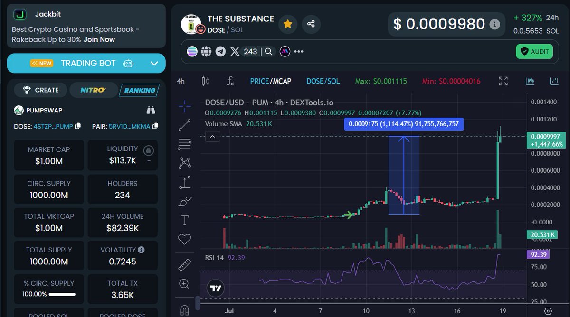The width and height of the screenshot is (570, 317).
Task: Switch the chart quote to SOL
Action: point(333,81)
